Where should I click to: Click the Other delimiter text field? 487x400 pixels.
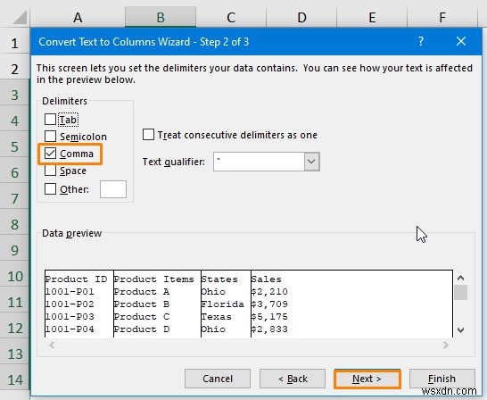pyautogui.click(x=113, y=189)
